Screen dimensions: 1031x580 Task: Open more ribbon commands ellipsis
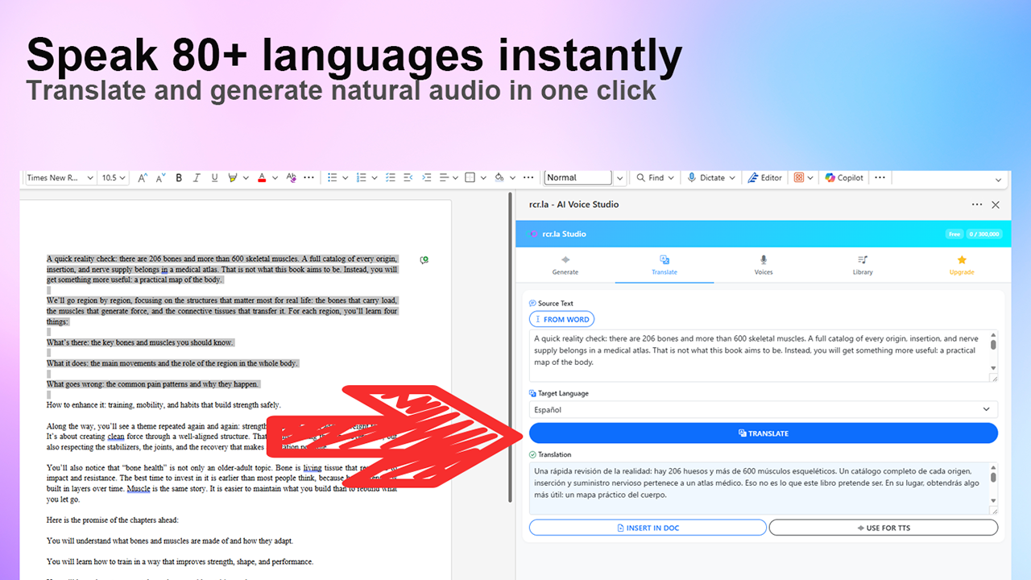coord(880,178)
